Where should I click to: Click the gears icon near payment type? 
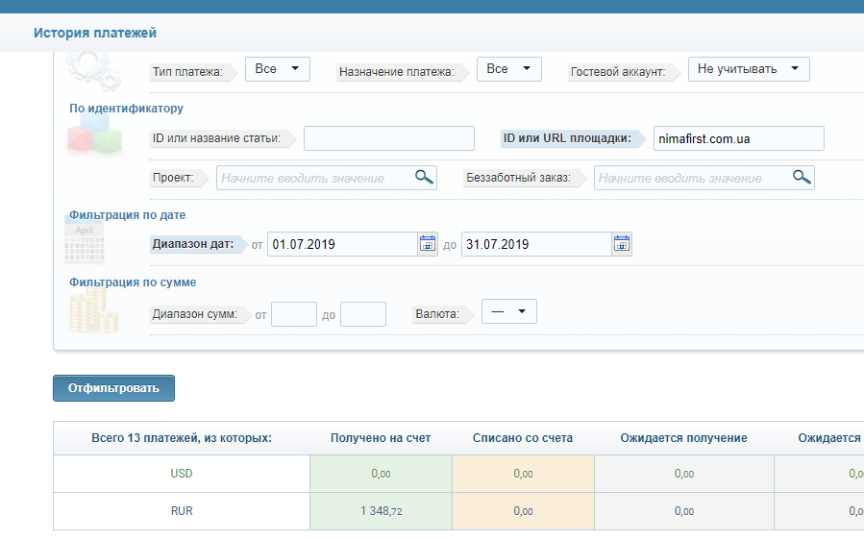94,69
